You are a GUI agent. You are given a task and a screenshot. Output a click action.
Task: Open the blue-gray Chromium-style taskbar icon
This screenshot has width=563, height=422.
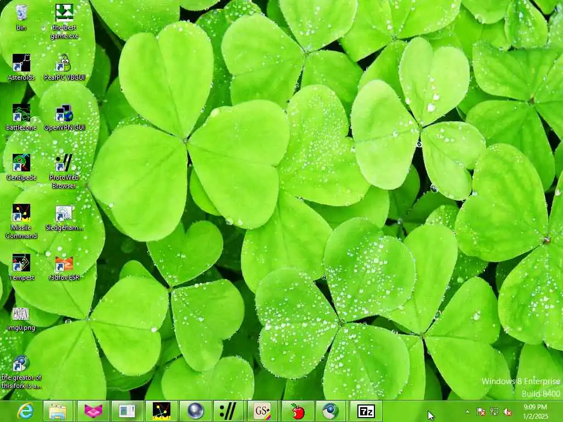tap(330, 411)
